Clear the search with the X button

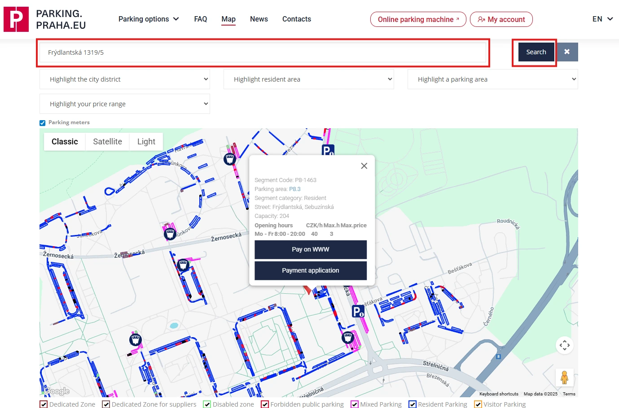[567, 52]
